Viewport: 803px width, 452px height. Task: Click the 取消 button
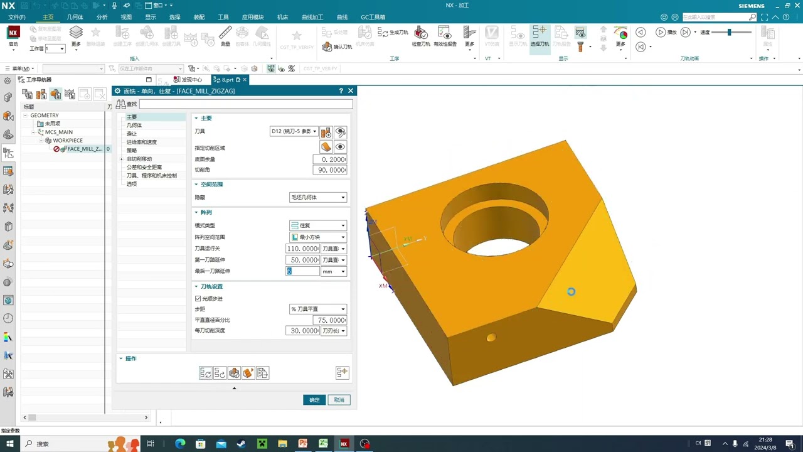click(x=339, y=400)
